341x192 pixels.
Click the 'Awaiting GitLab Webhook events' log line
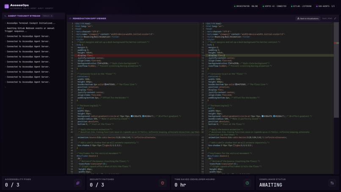(x=30, y=30)
